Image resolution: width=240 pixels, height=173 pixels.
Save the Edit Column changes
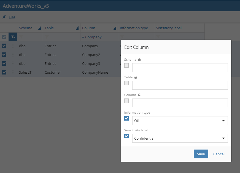[201, 154]
